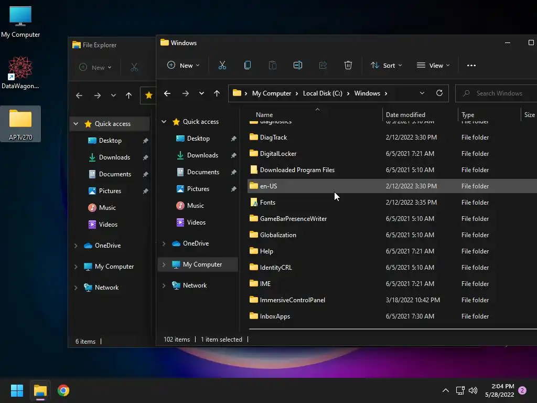537x403 pixels.
Task: Click the Cut icon in the File Explorer window behind
Action: [134, 68]
